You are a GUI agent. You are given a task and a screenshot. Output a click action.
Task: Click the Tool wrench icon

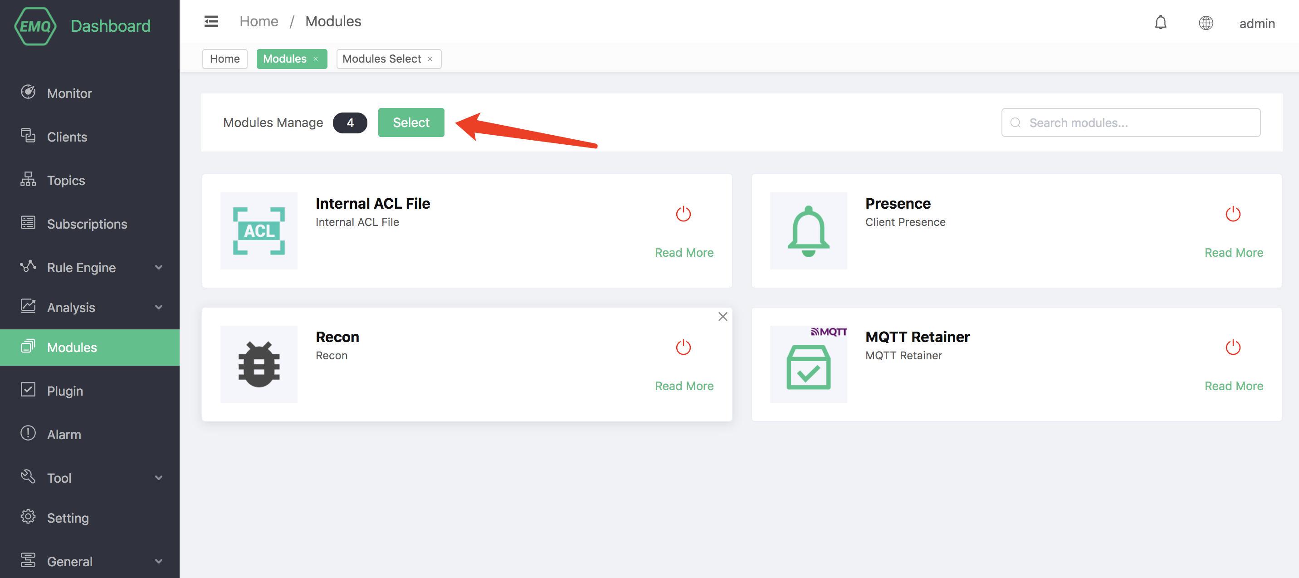point(28,477)
